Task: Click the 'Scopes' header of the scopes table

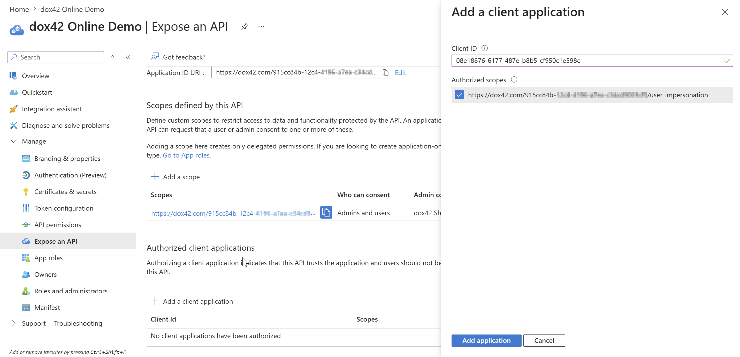Action: [161, 195]
